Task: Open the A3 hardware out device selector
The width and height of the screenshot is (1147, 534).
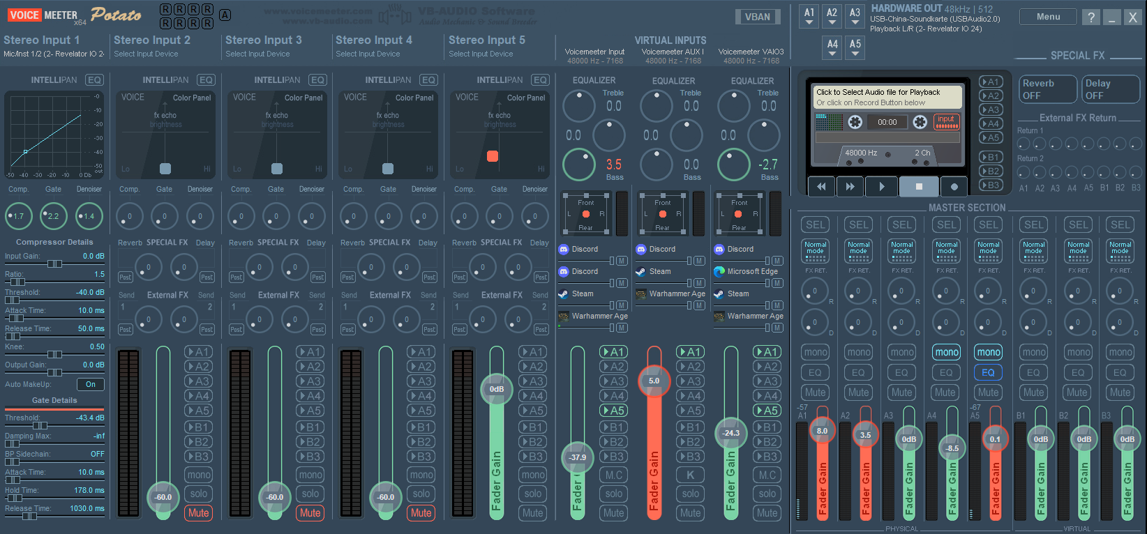Action: 855,17
